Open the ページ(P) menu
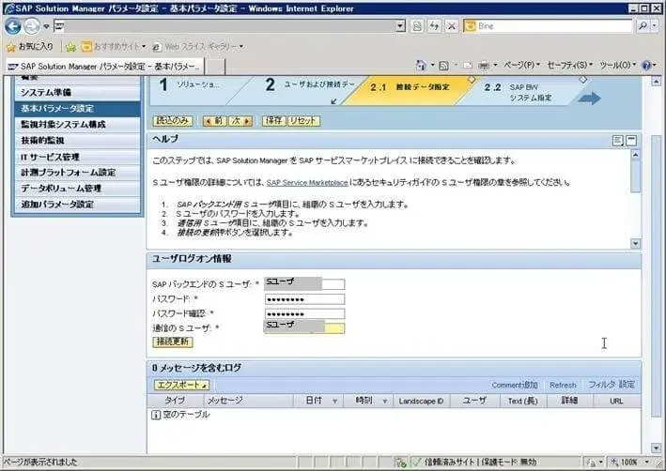Screen dimensions: 666x471 [x=521, y=65]
